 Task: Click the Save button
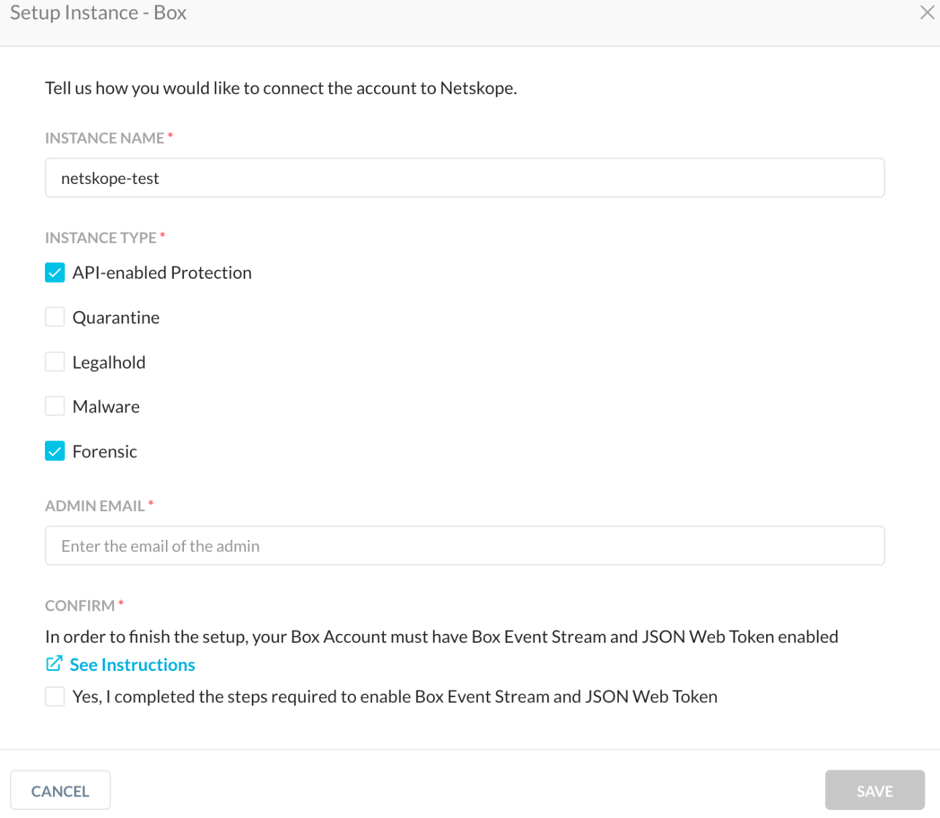pyautogui.click(x=875, y=790)
